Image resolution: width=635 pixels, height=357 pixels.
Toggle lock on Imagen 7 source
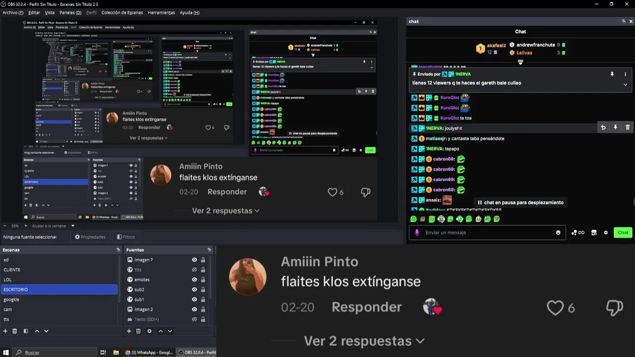tap(203, 260)
